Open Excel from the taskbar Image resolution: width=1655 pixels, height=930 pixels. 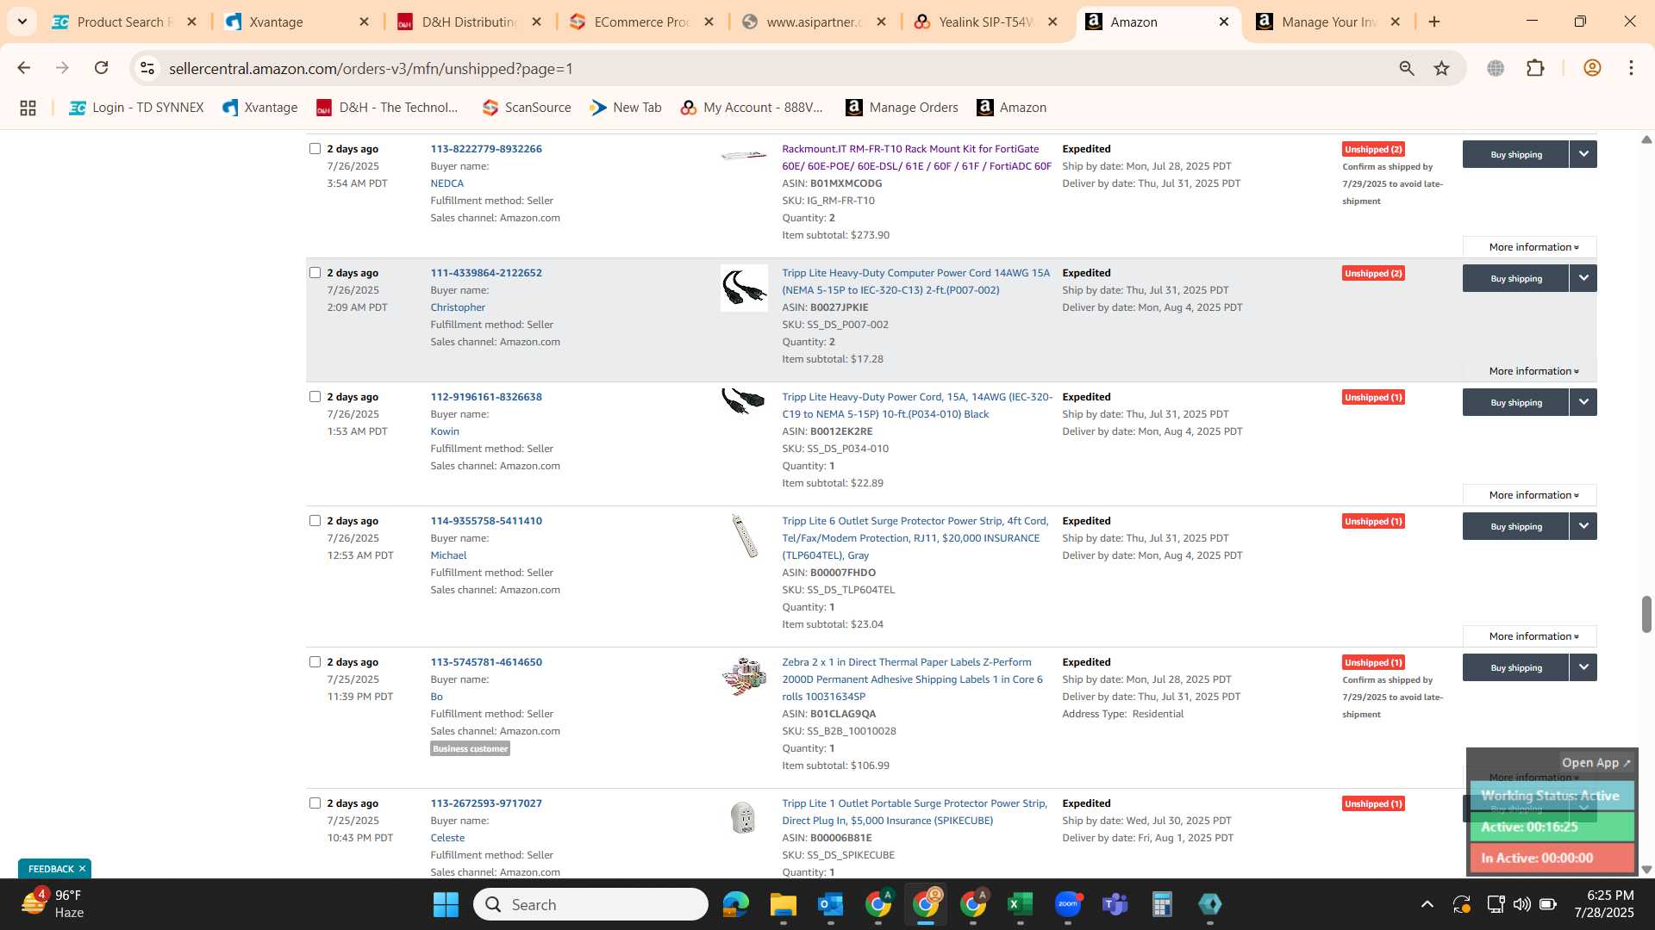click(x=1020, y=904)
